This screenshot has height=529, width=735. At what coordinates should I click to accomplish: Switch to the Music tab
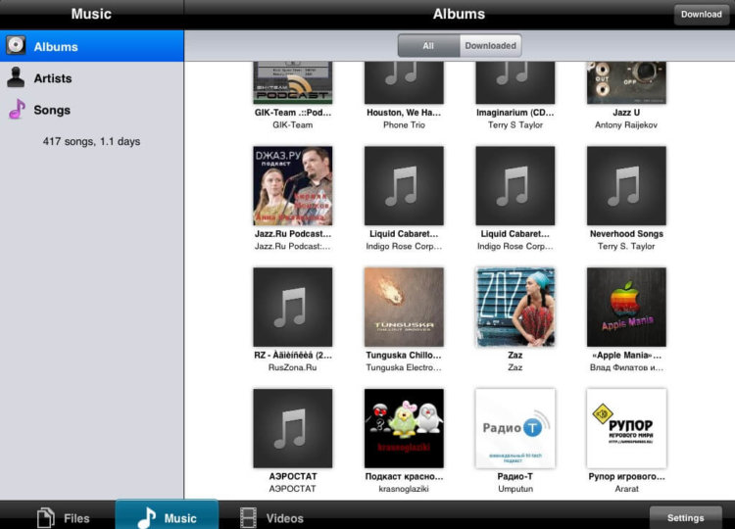coord(167,515)
